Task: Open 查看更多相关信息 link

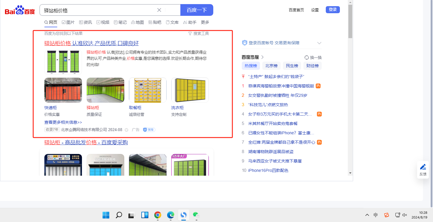Action: coord(63,122)
